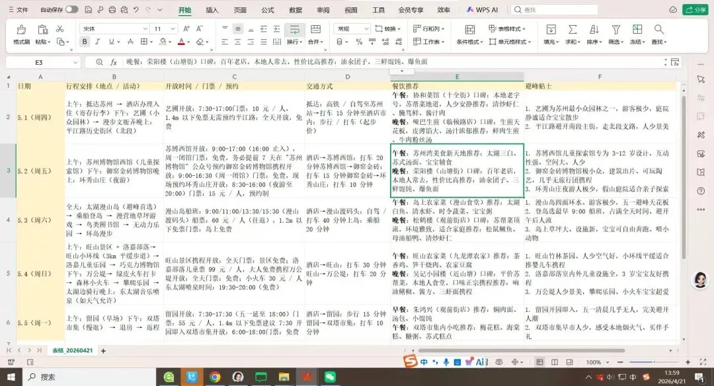Click the Undo arrow icon
714x386 pixels.
(x=136, y=9)
